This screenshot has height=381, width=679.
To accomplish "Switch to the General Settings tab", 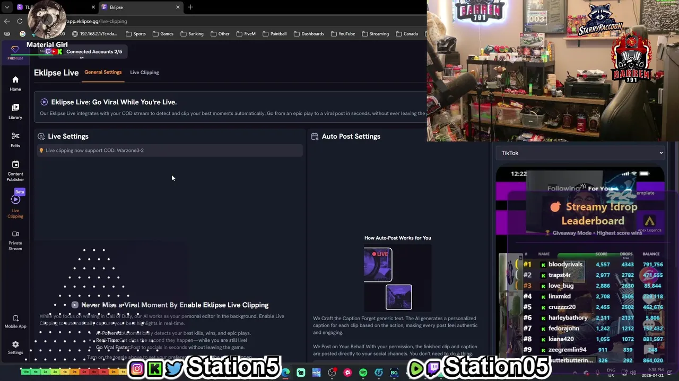I will 103,72.
